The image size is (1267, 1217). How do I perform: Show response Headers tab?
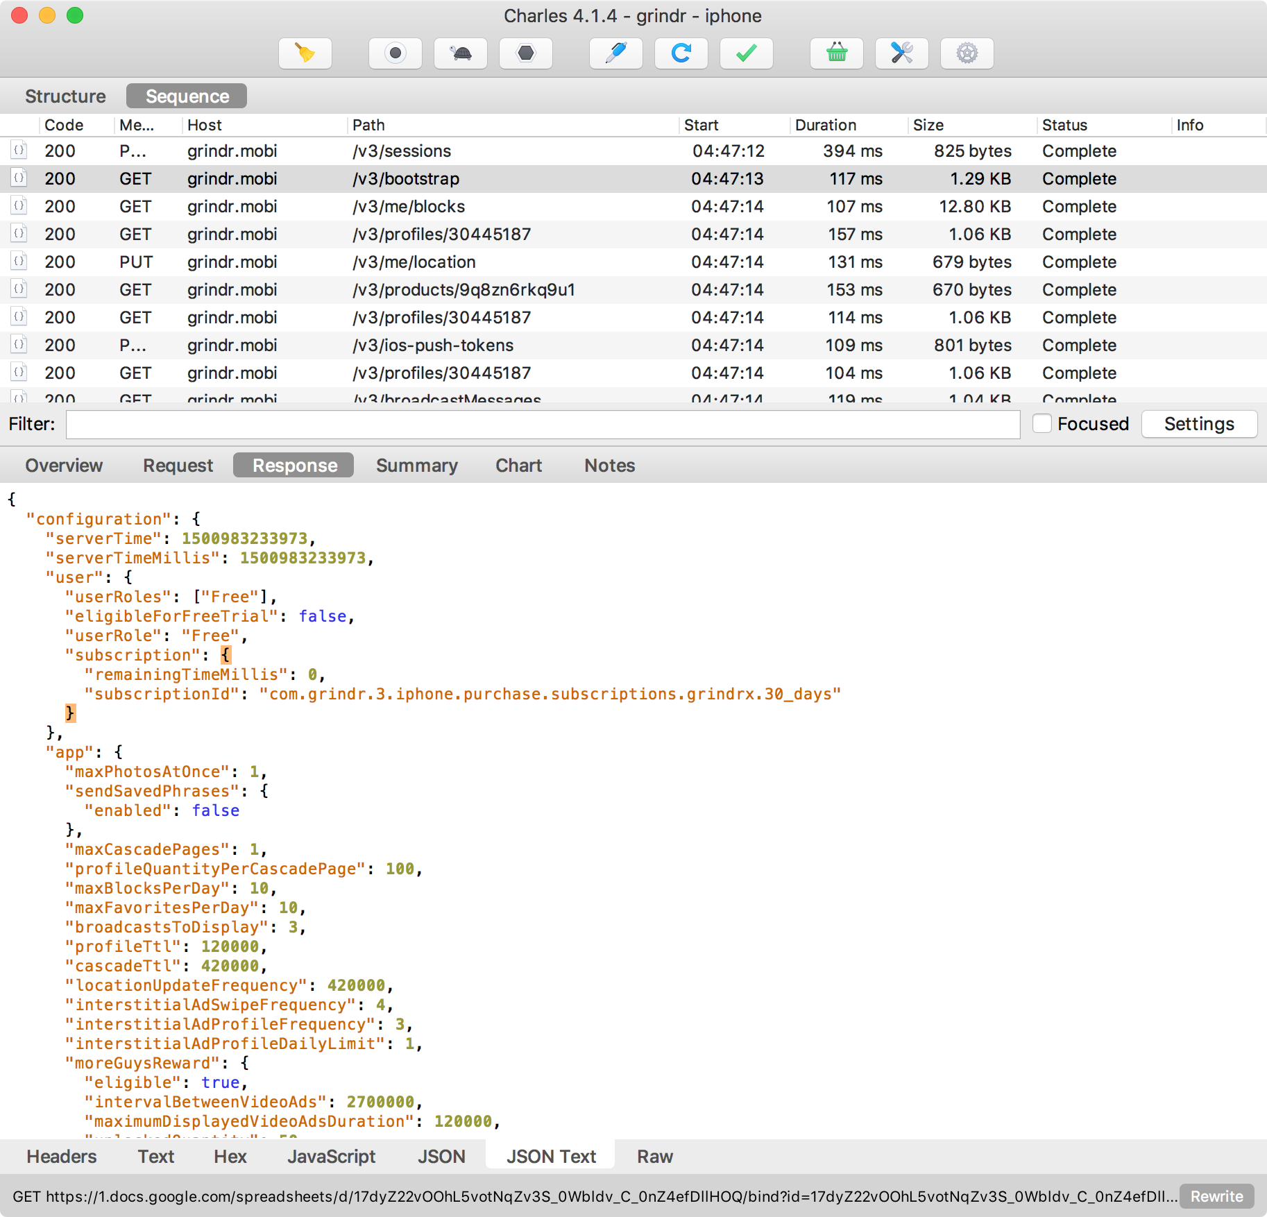(61, 1157)
